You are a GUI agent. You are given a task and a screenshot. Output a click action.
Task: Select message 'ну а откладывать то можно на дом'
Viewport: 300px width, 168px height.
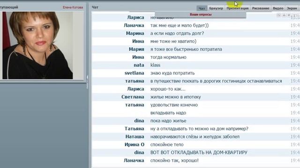pyautogui.click(x=199, y=129)
